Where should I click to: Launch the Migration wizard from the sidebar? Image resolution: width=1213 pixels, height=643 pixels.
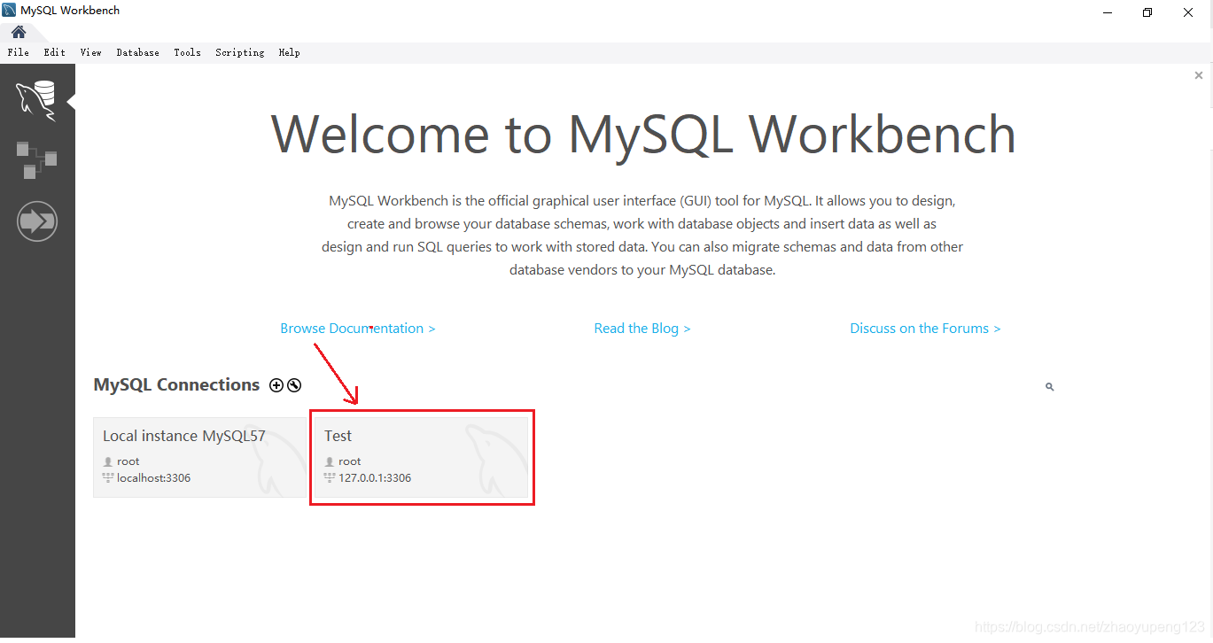(37, 221)
